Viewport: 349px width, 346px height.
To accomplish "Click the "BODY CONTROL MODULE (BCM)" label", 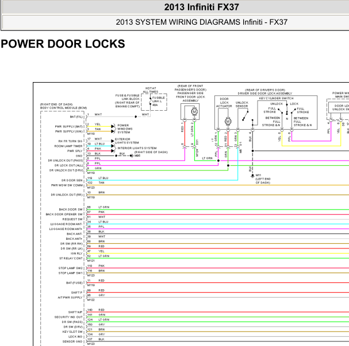I will coord(63,108).
